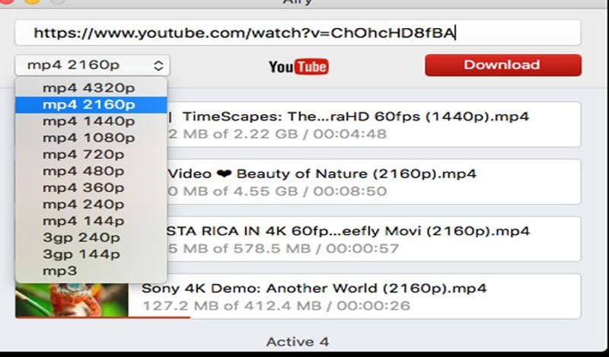Screen dimensions: 609x357
Task: Open the mp4 2160p format dropdown
Action: tap(92, 65)
